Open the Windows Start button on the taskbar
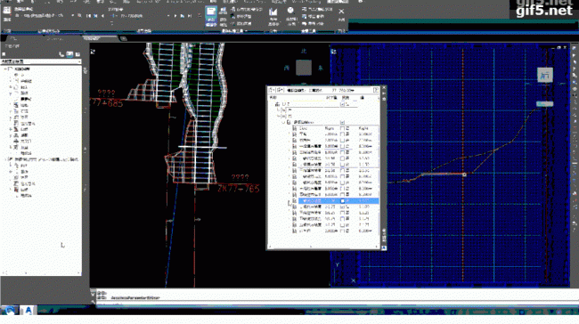 coord(9,311)
